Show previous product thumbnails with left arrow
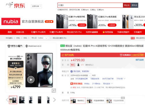Viewport: 145px width, 105px height. 7,100
